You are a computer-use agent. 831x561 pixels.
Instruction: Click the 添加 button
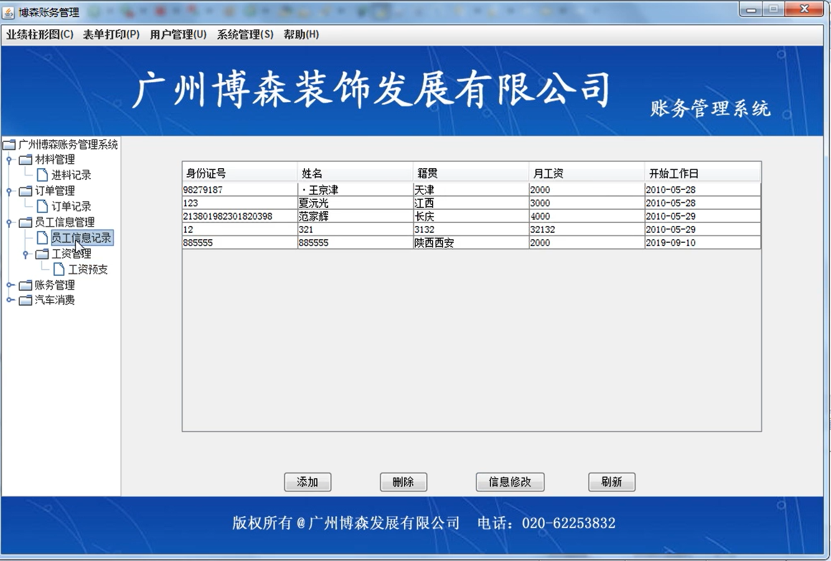point(308,482)
